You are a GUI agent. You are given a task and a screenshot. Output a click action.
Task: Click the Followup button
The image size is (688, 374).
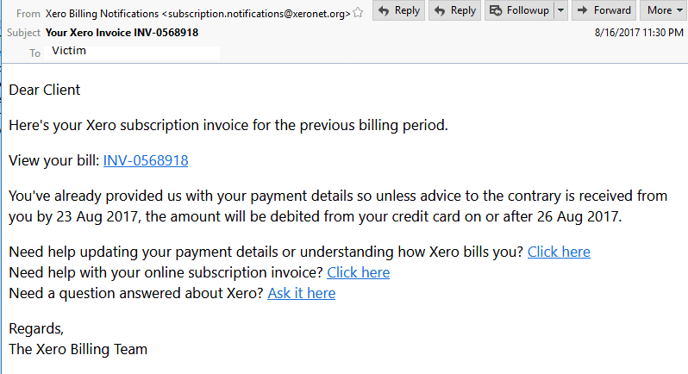[519, 10]
